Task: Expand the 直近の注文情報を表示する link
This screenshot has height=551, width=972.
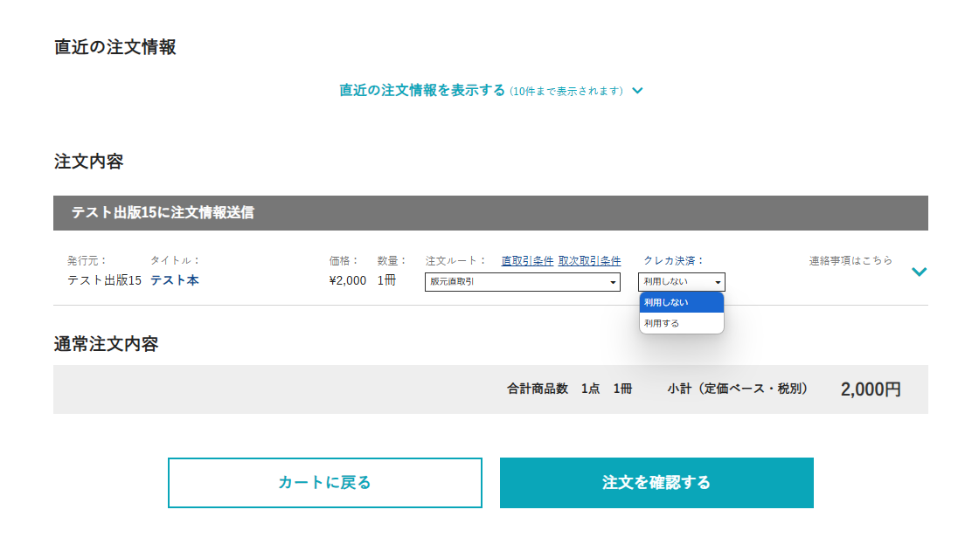Action: tap(422, 91)
